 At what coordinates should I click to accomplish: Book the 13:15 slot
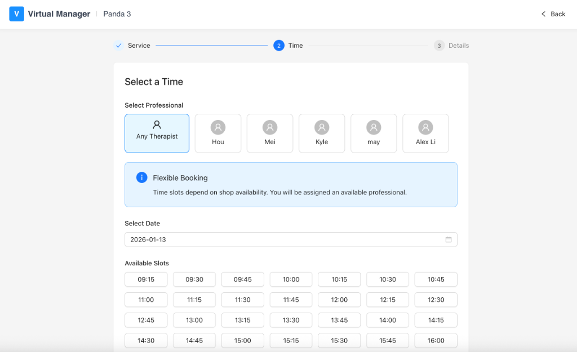click(242, 320)
